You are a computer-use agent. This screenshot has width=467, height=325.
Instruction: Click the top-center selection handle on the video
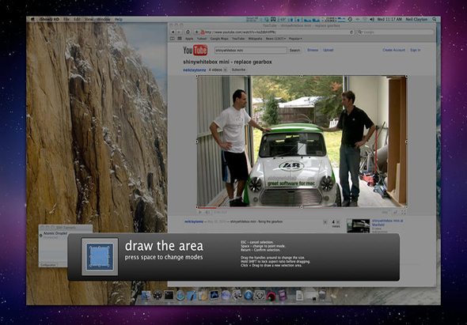302,77
